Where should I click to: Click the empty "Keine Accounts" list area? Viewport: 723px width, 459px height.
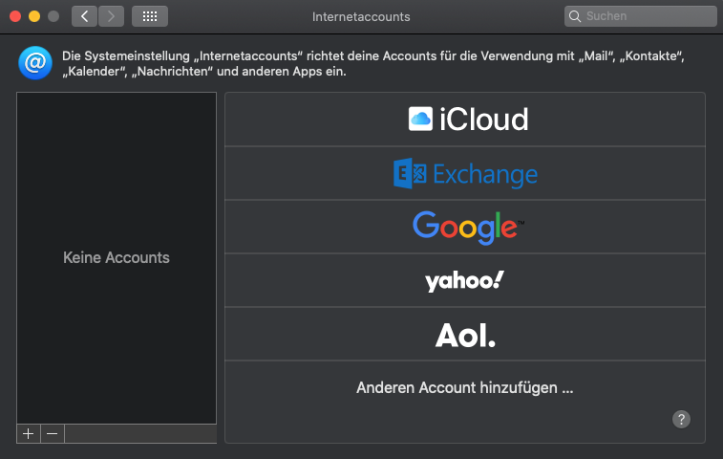coord(117,257)
